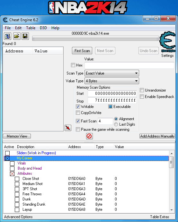178x222 pixels.
Task: Open the process list icon
Action: [7, 36]
